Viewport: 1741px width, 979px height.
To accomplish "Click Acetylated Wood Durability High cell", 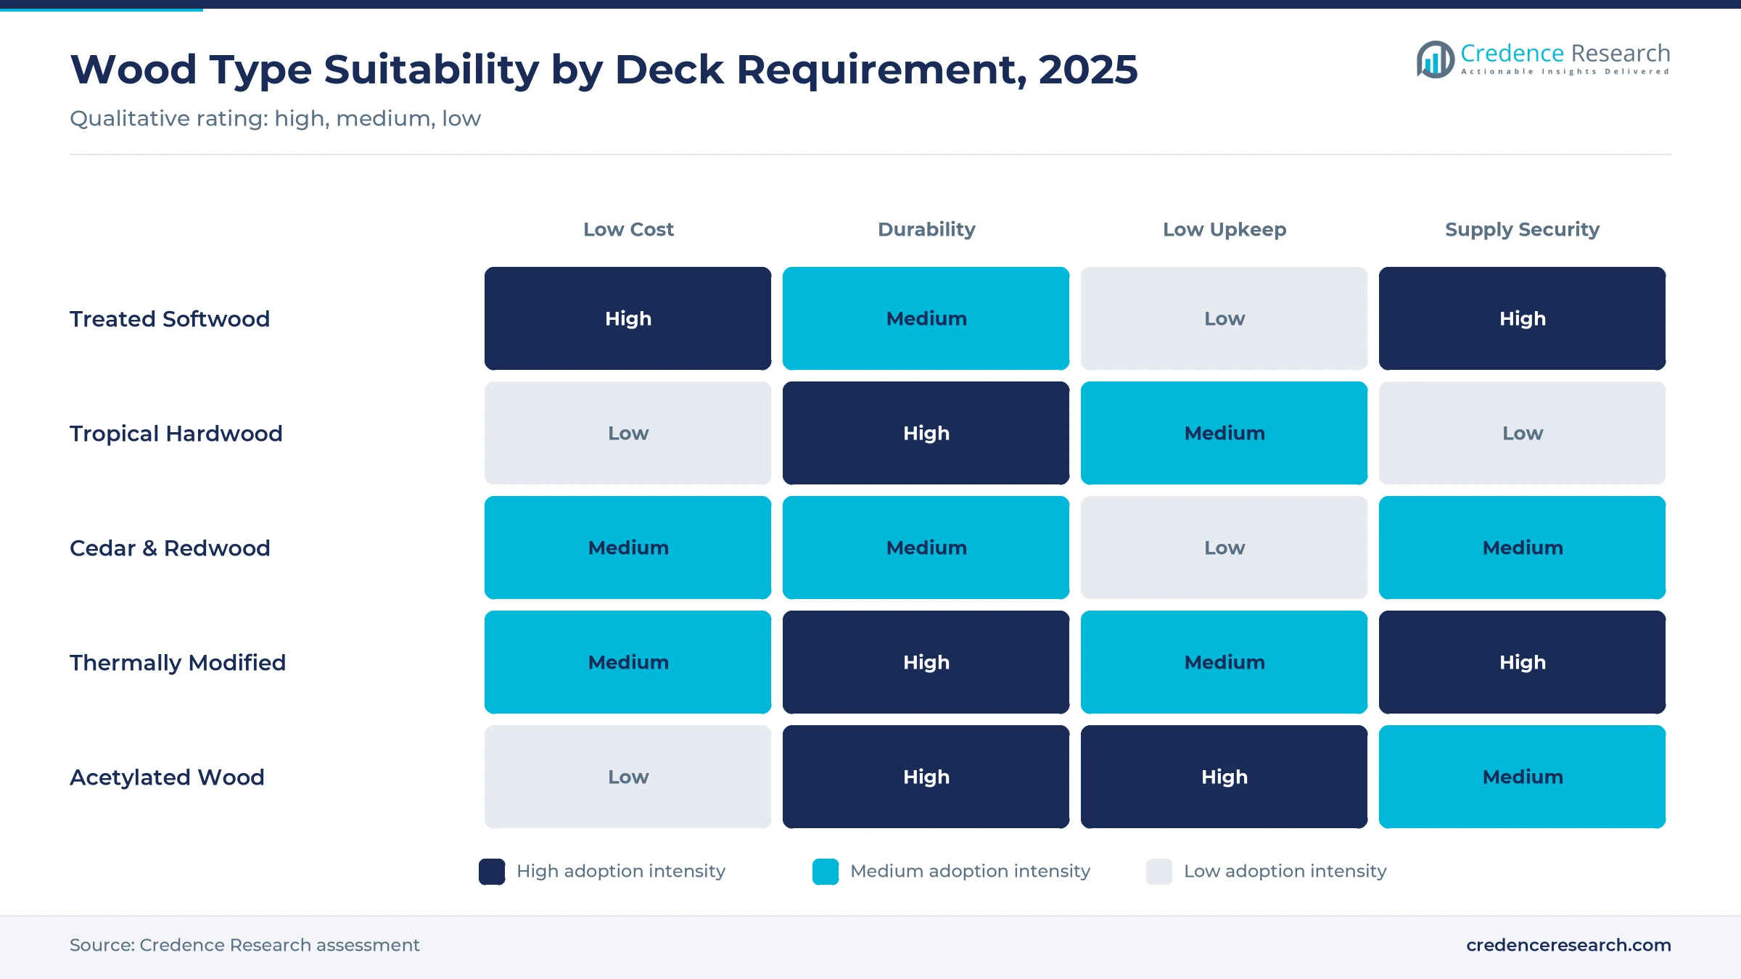I will click(926, 777).
